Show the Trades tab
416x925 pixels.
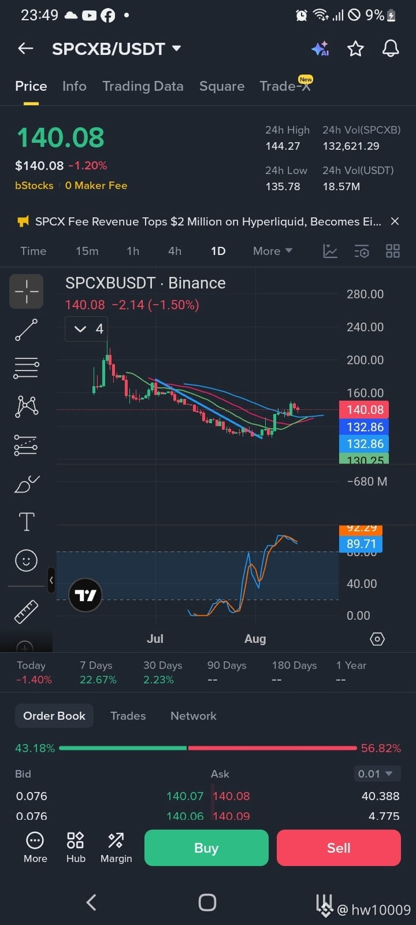(128, 716)
